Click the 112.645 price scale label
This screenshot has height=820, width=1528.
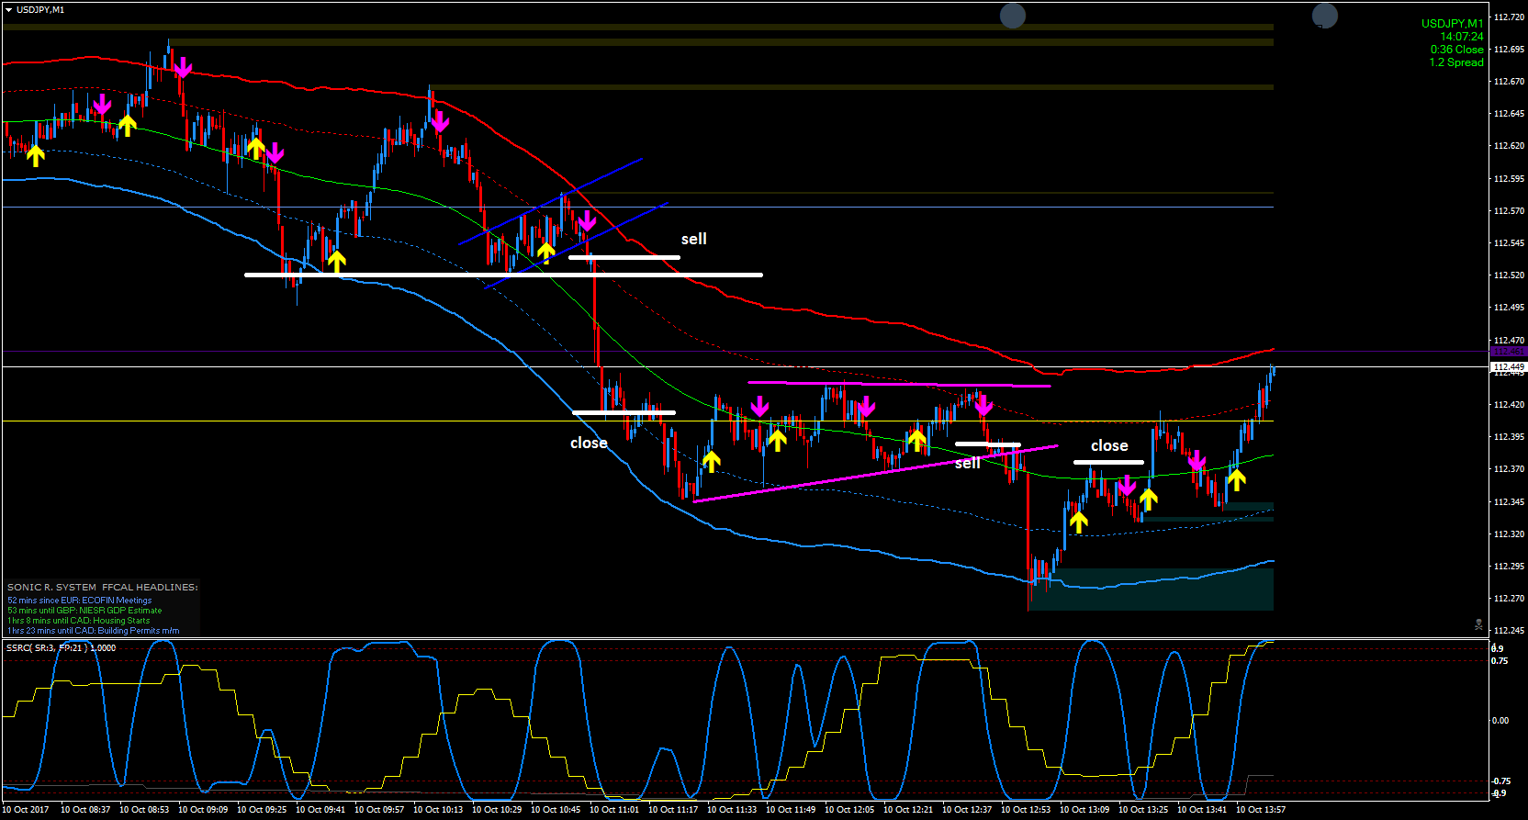pyautogui.click(x=1509, y=114)
